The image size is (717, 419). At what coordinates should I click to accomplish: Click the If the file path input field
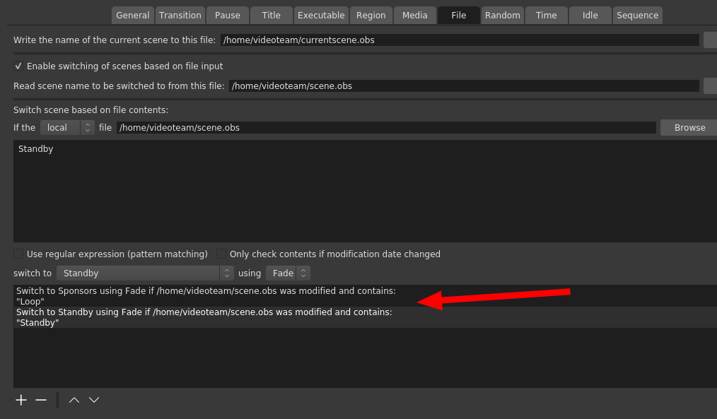pyautogui.click(x=386, y=128)
